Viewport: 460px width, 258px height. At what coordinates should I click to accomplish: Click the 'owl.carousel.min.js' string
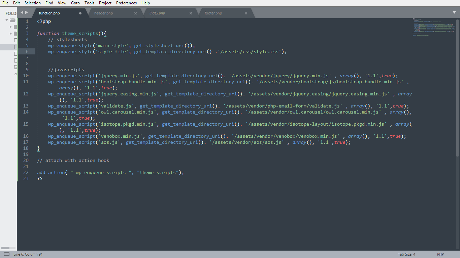pyautogui.click(x=127, y=112)
